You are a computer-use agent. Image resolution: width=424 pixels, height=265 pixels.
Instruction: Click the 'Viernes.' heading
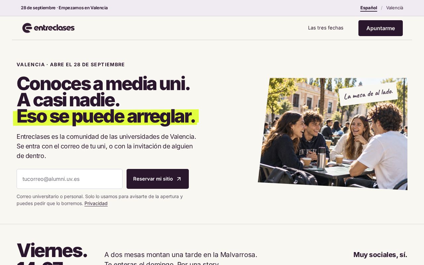coord(52,250)
